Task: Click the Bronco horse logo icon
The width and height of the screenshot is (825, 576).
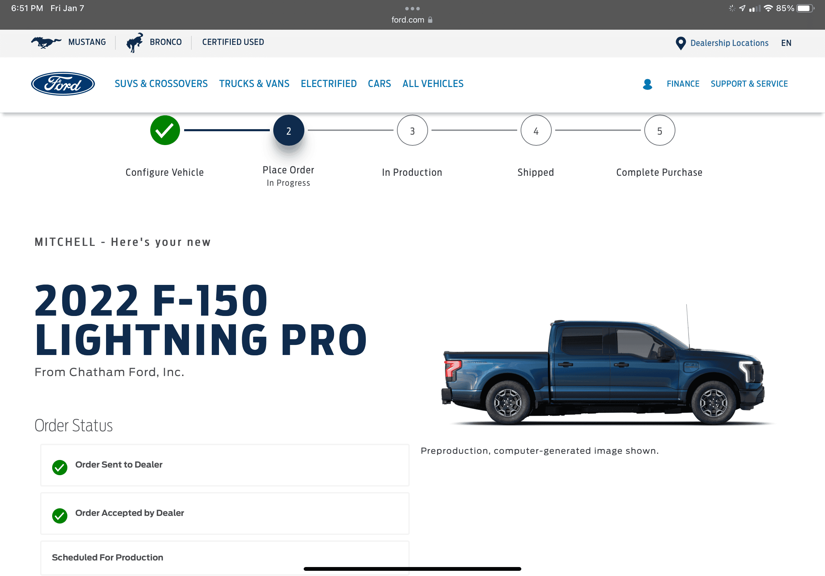Action: (x=135, y=42)
